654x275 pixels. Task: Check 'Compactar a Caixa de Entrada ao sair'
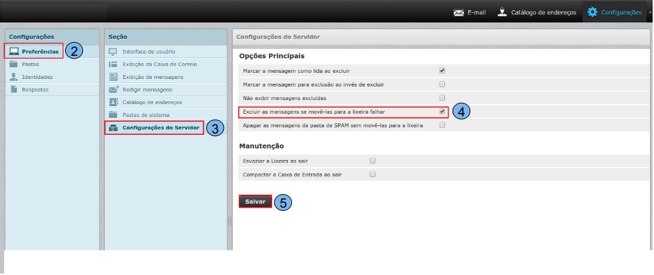[x=372, y=174]
